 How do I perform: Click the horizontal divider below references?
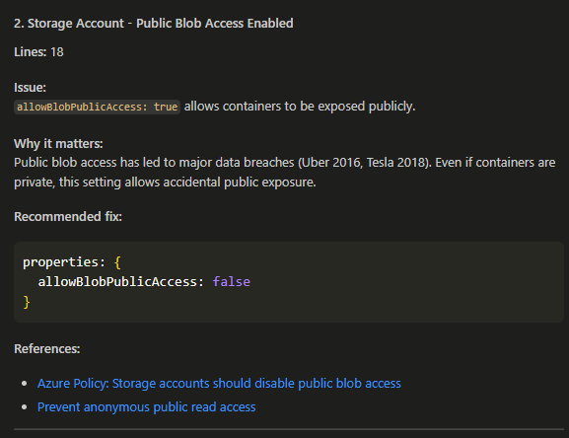pyautogui.click(x=289, y=429)
